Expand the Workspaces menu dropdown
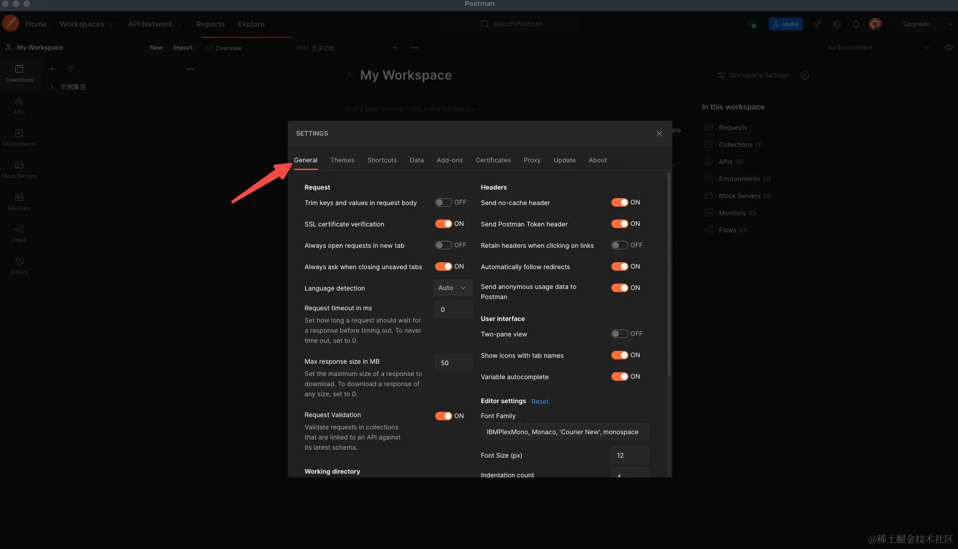This screenshot has height=549, width=958. point(87,24)
